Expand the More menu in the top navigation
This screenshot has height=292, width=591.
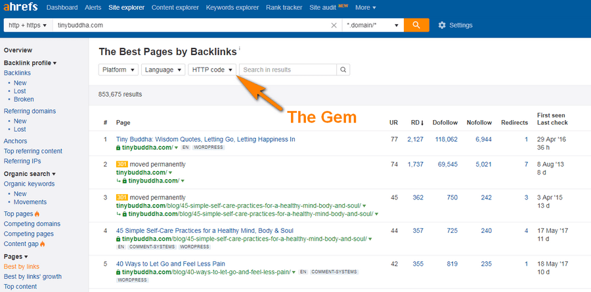tap(366, 7)
